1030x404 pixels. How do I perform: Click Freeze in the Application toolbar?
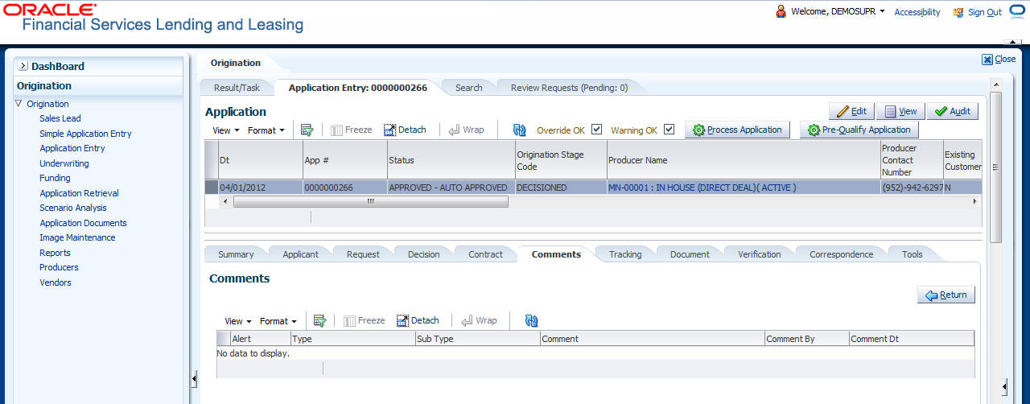click(x=352, y=130)
